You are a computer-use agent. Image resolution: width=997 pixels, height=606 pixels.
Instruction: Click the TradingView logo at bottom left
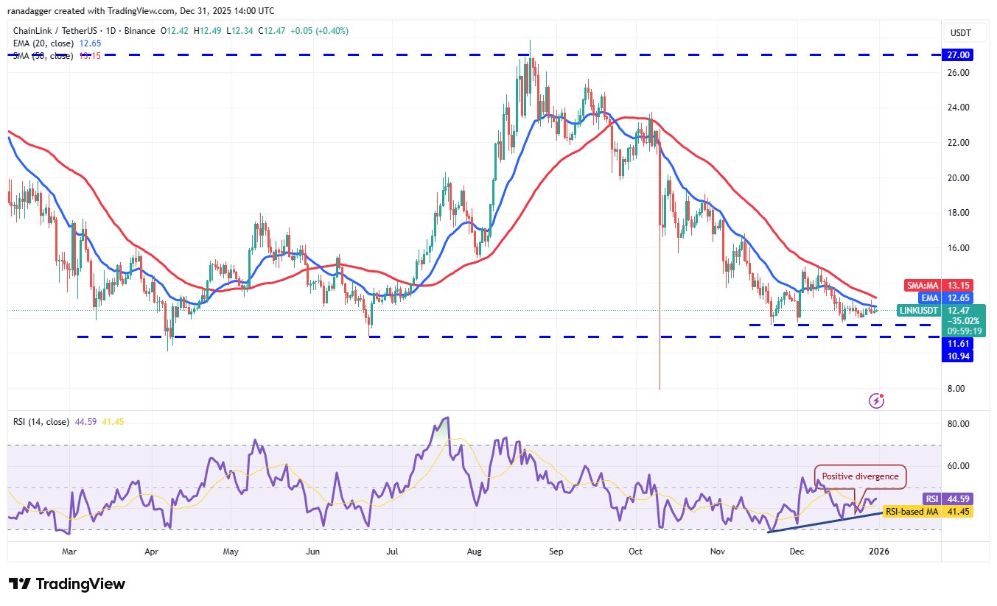click(x=67, y=584)
